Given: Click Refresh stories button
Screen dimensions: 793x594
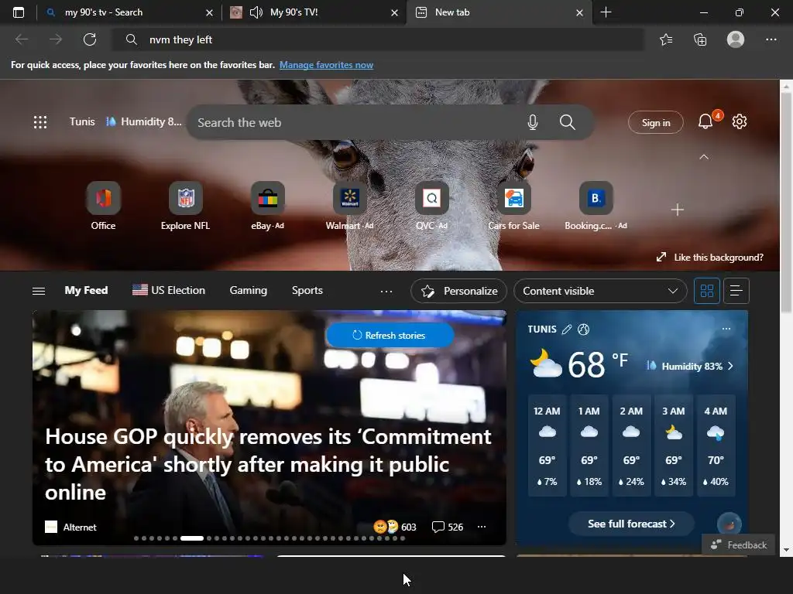Looking at the screenshot, I should (x=390, y=336).
